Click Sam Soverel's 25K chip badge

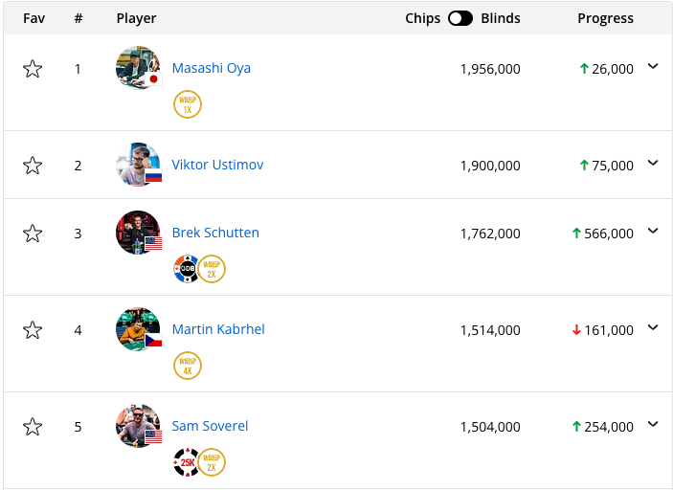coord(187,462)
